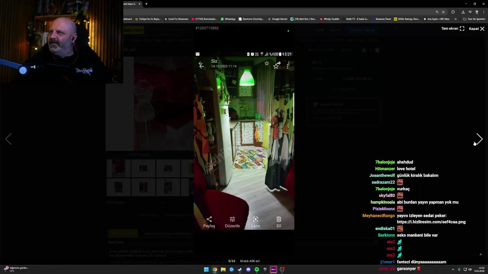
Task: Open the (17145) Rammstein bookmark
Action: point(204,19)
